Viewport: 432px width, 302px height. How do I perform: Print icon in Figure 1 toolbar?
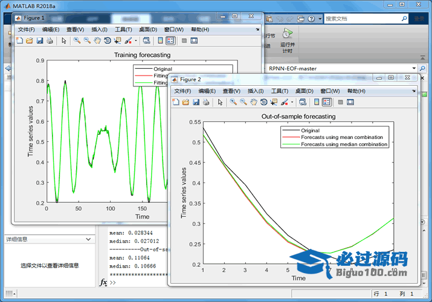coord(50,40)
